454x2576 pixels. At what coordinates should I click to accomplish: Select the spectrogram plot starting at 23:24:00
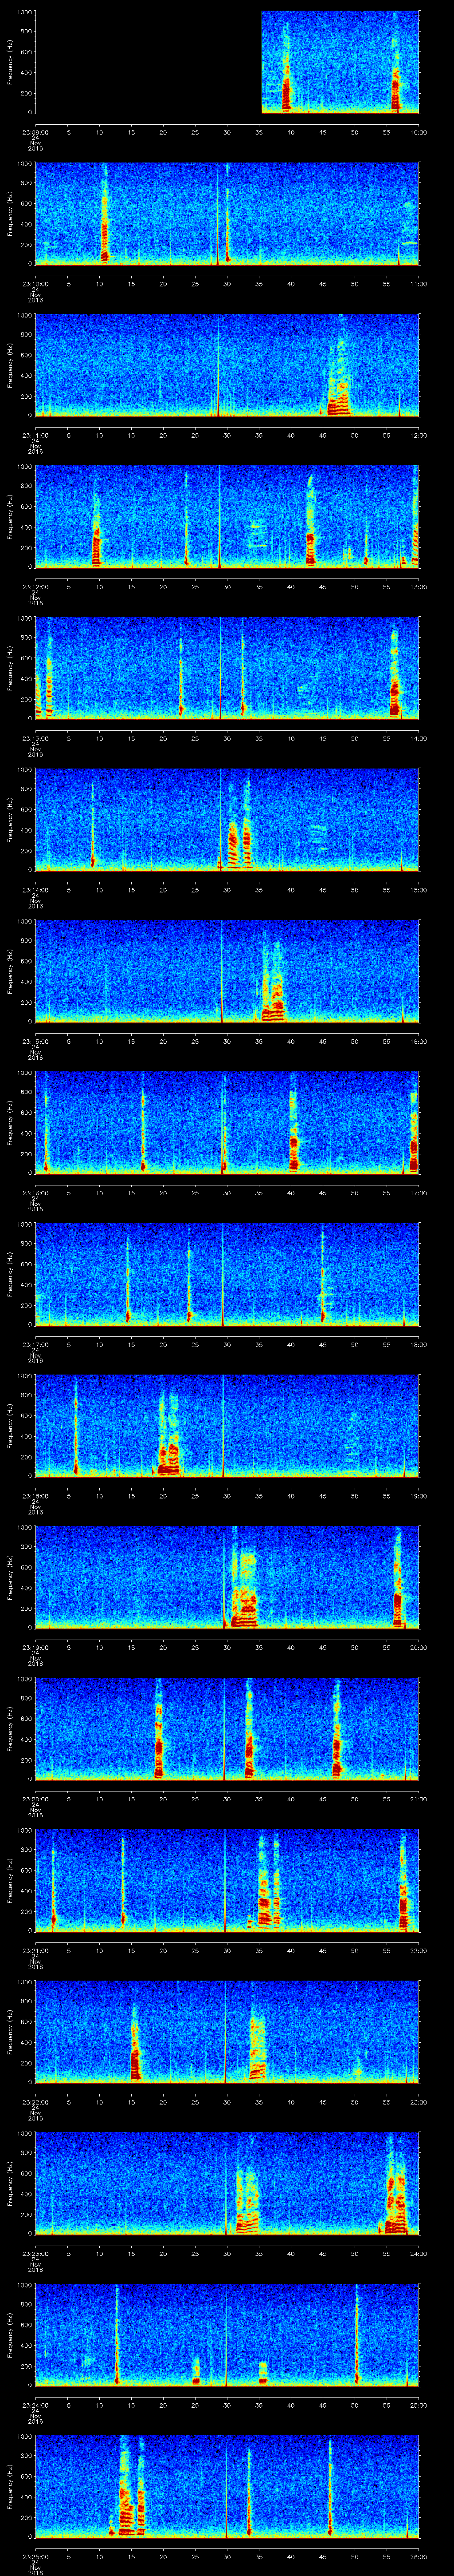point(227,2335)
